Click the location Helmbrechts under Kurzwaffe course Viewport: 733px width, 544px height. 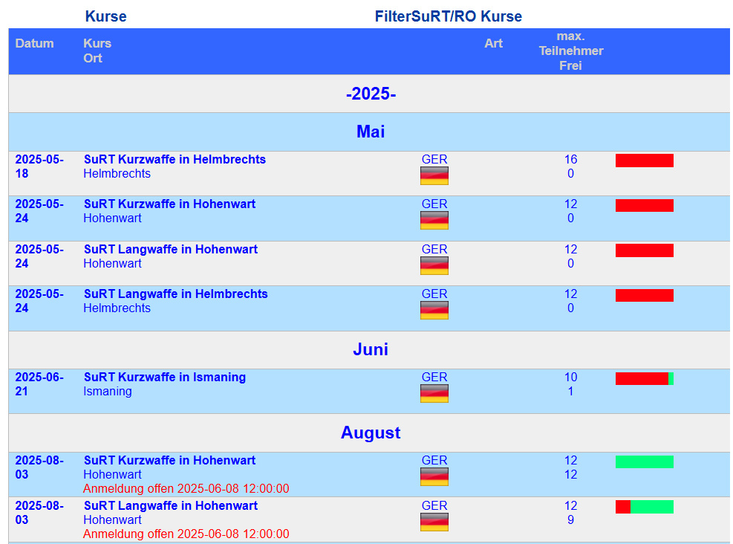(117, 174)
